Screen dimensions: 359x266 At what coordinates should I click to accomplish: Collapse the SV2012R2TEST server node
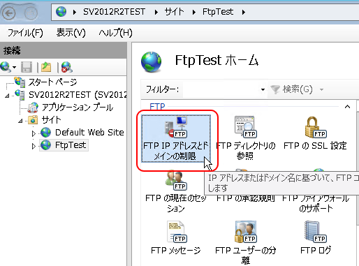tap(7, 96)
